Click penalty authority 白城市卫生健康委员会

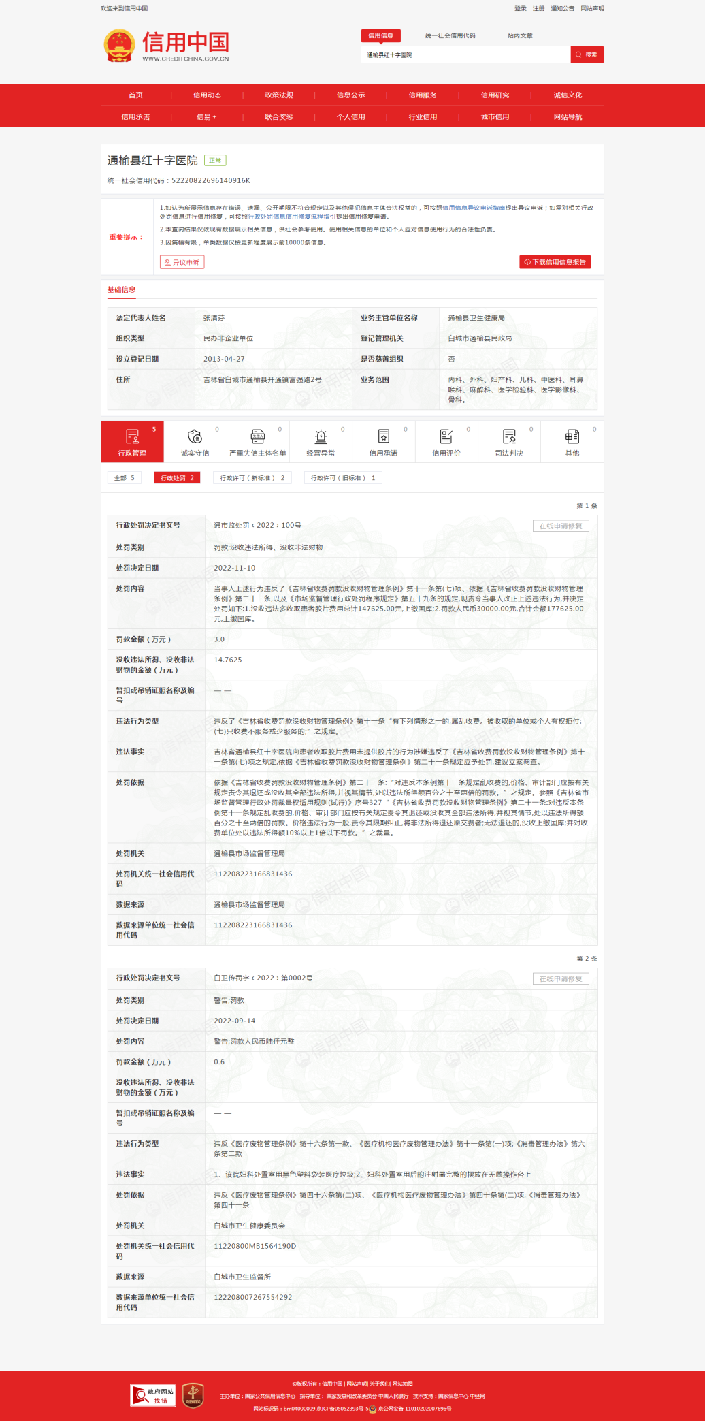pyautogui.click(x=249, y=1226)
